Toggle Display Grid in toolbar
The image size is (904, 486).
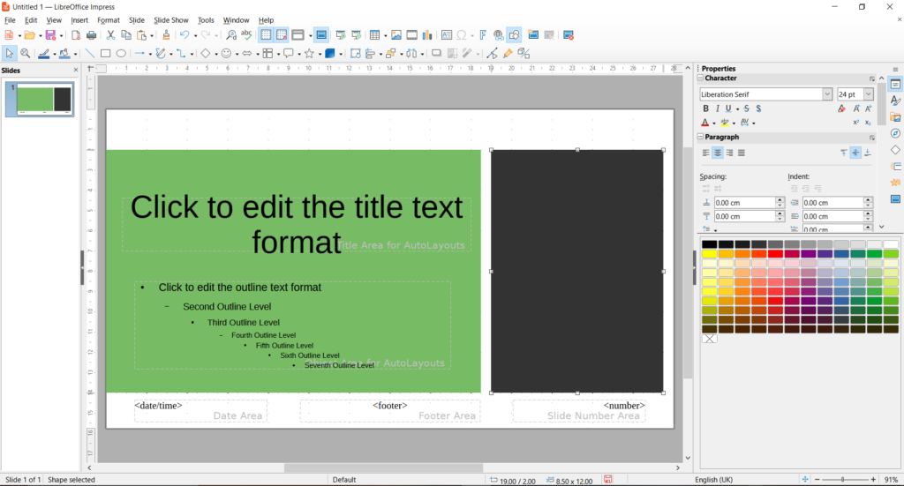click(x=265, y=35)
